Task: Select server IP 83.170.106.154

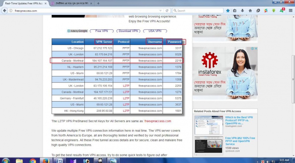Action: [103, 86]
